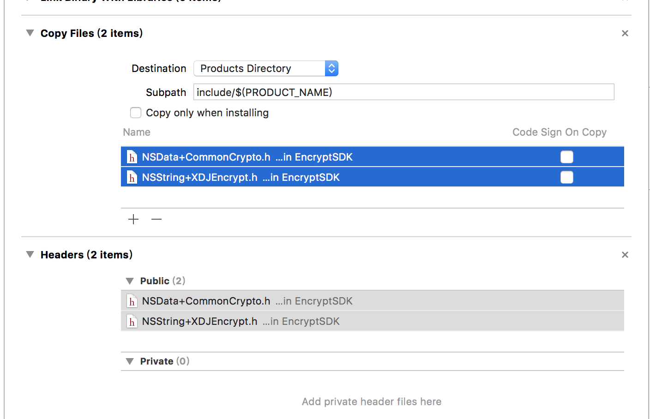Click NSData+CommonCrypto.h file icon in Public headers
Image resolution: width=650 pixels, height=419 pixels.
click(x=132, y=301)
